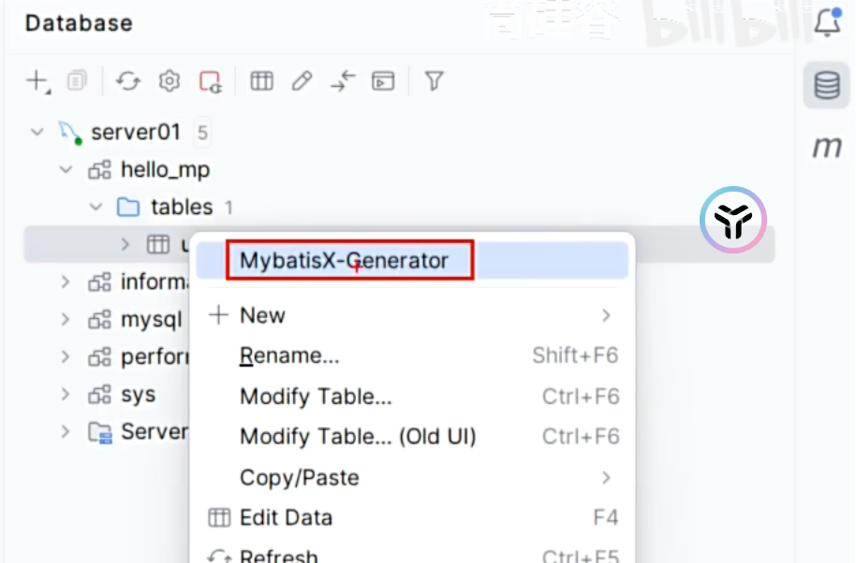Click the Edit source pencil icon

(x=302, y=81)
